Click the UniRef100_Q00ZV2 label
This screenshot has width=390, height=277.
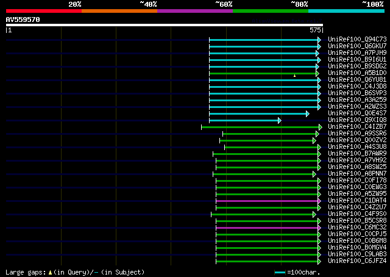coord(358,140)
